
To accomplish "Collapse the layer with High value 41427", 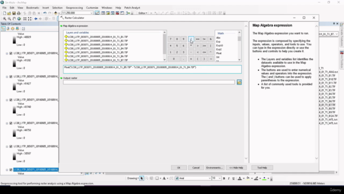I will coord(7,77).
